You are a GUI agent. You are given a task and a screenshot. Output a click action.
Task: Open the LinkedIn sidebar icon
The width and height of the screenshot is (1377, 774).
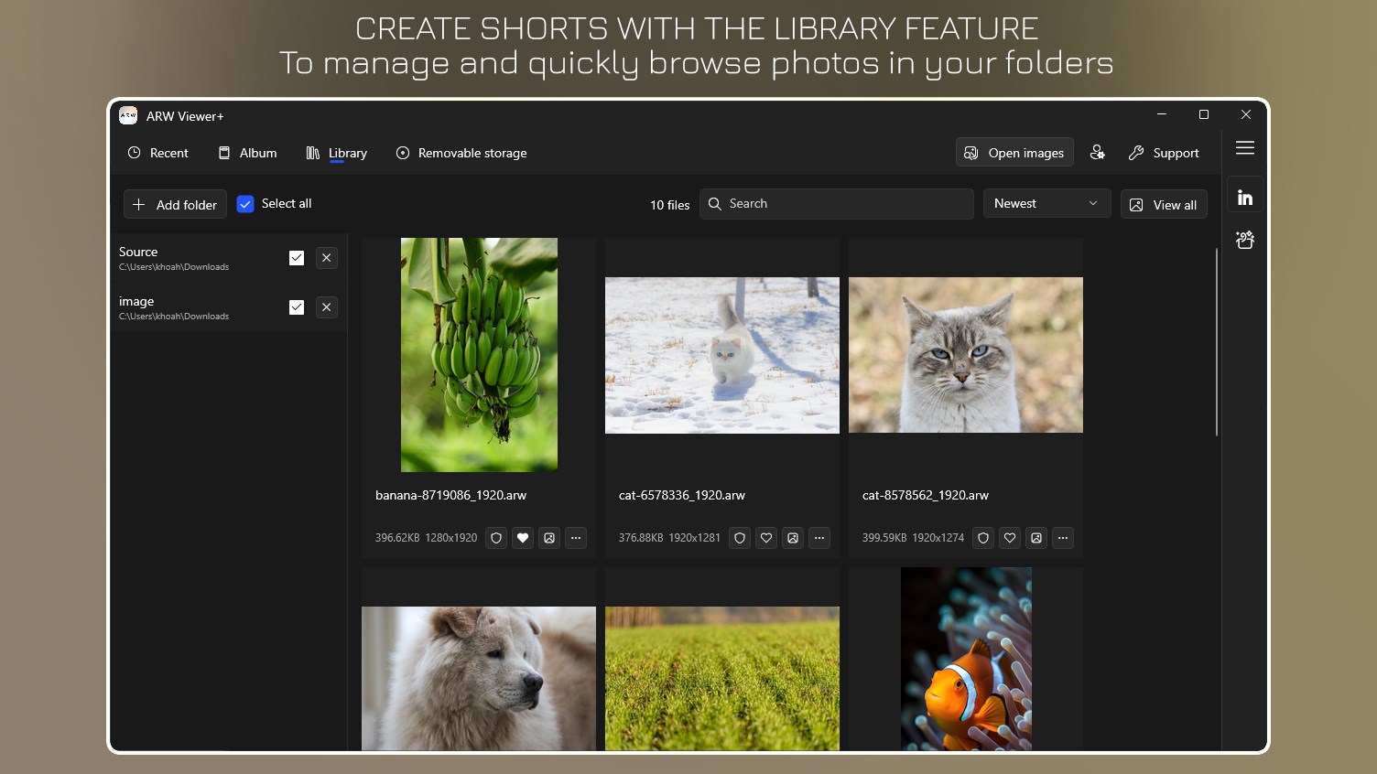point(1245,198)
